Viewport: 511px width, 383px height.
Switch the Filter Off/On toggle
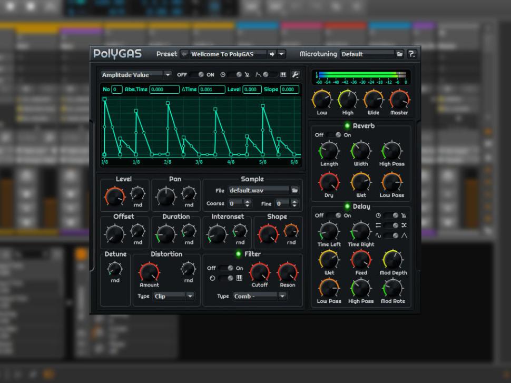click(227, 268)
